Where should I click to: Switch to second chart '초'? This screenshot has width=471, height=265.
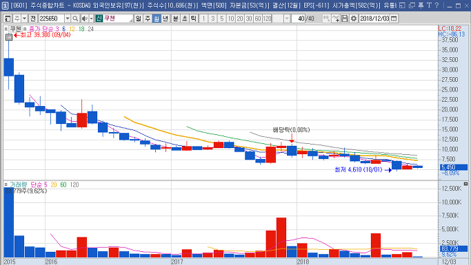(185, 19)
